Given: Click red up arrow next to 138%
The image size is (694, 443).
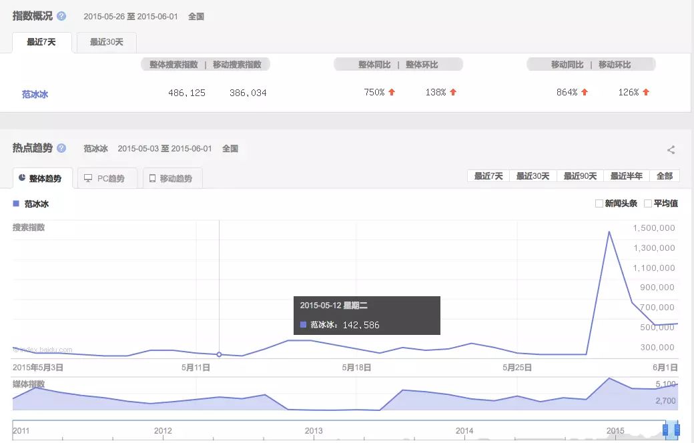Looking at the screenshot, I should (453, 92).
